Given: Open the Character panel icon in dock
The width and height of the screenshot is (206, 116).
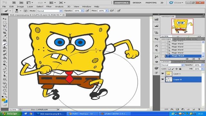Looking at the screenshot, I should click(x=156, y=46).
